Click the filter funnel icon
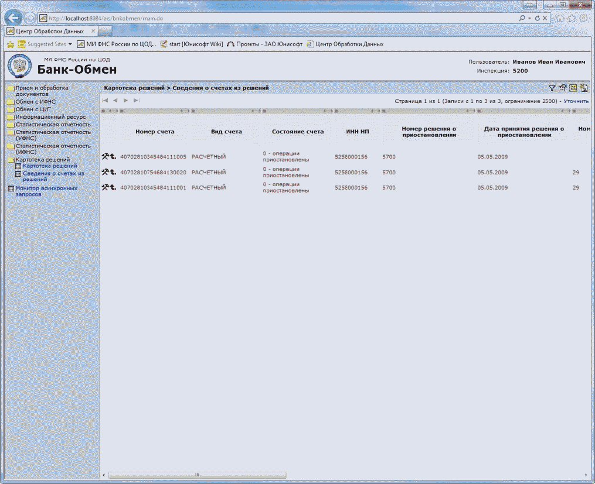The height and width of the screenshot is (484, 595). point(552,88)
